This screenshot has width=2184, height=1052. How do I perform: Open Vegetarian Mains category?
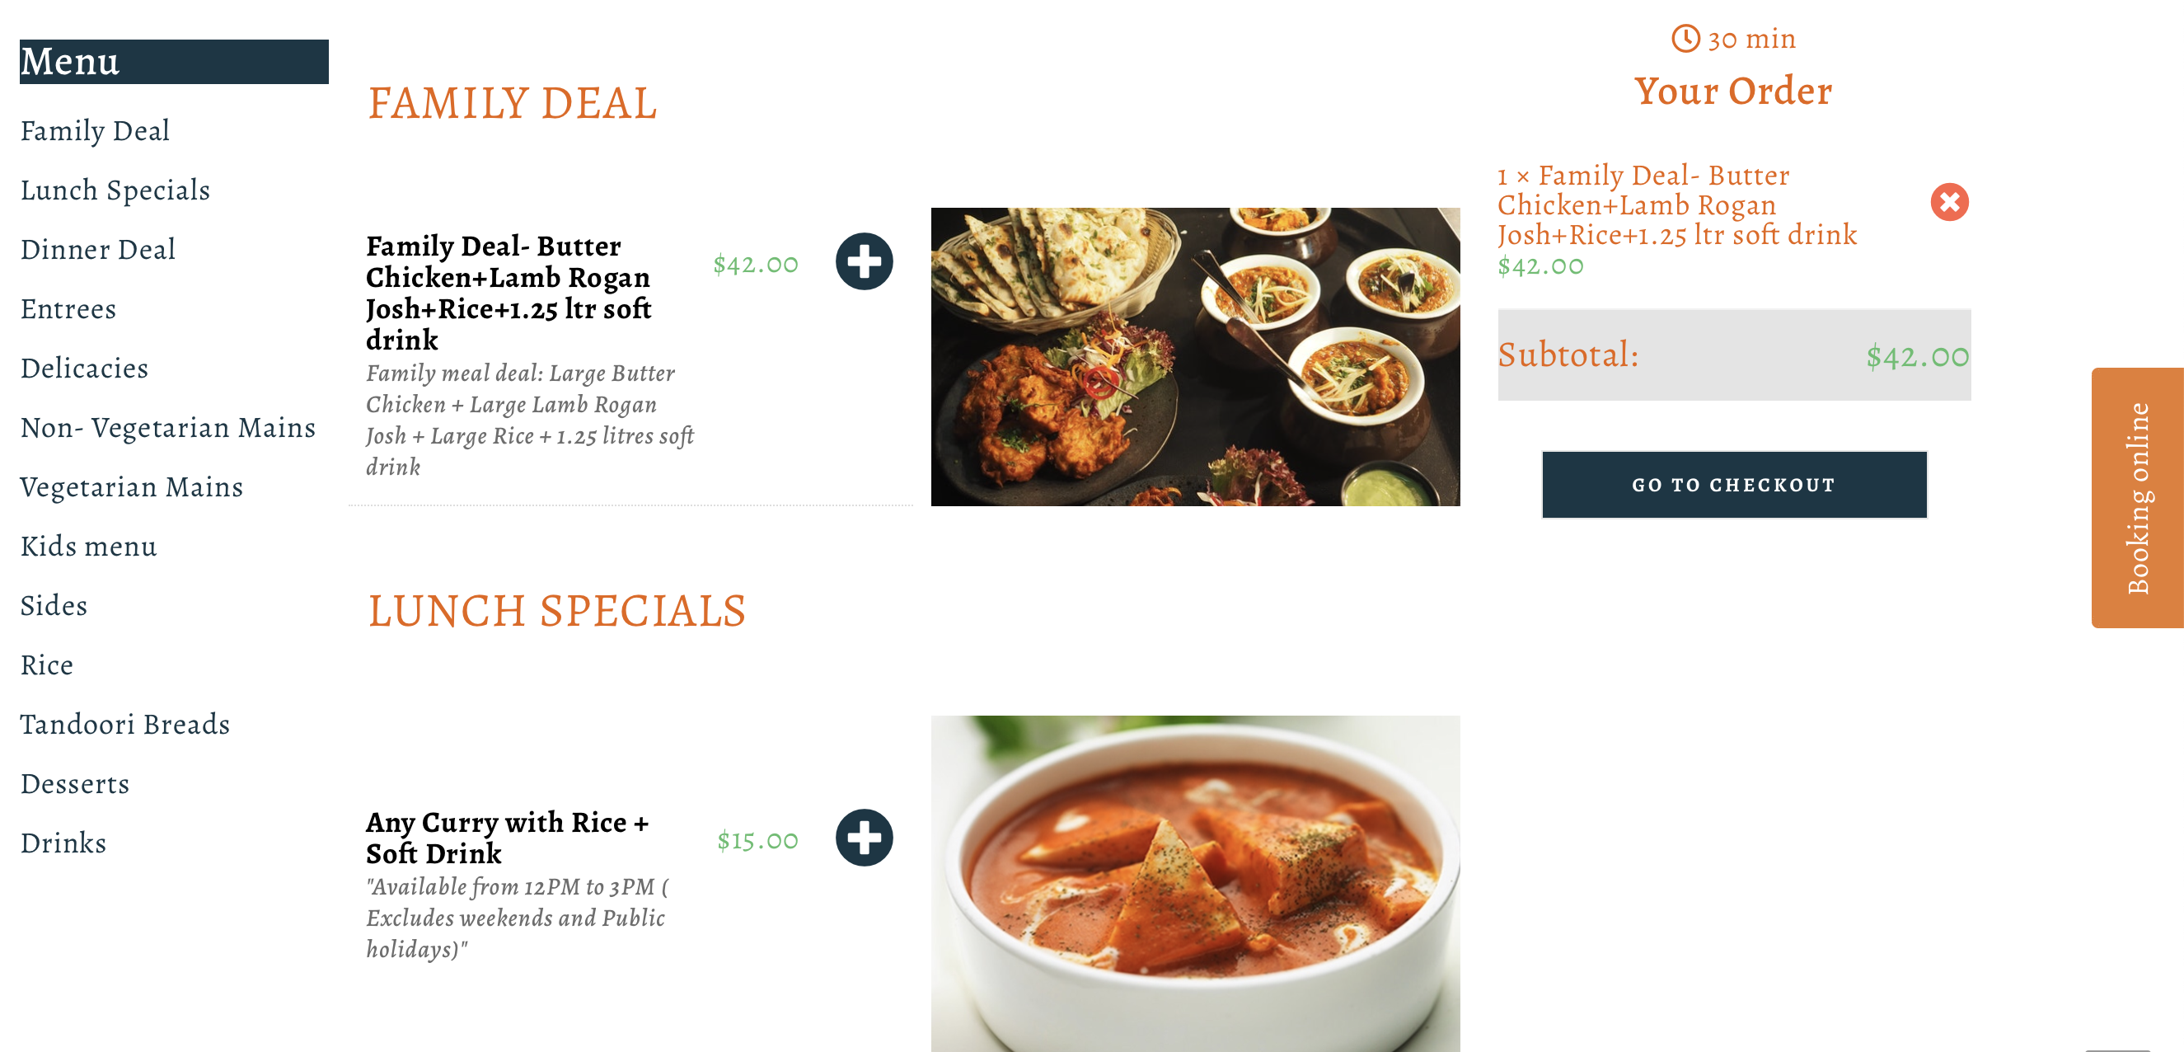131,487
